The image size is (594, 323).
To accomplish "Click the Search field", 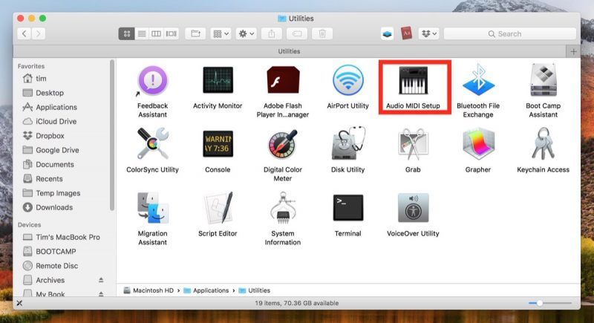I will click(x=509, y=33).
